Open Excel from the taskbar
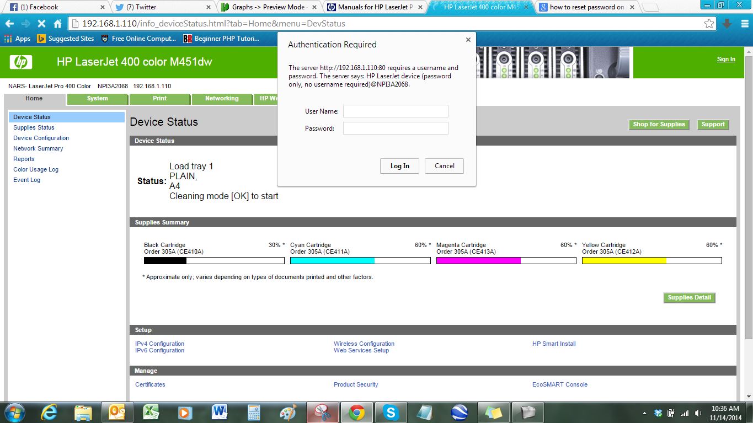 pyautogui.click(x=151, y=413)
